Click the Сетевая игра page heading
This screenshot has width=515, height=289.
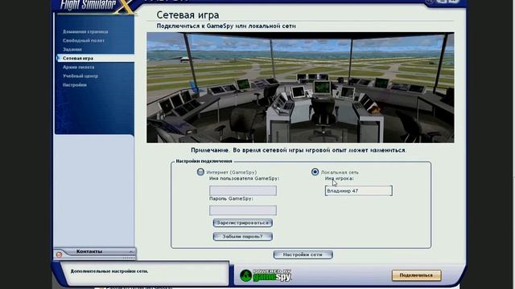coord(187,15)
